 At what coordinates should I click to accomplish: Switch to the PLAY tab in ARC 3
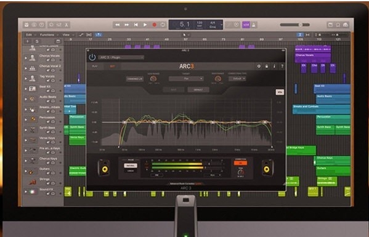95,66
